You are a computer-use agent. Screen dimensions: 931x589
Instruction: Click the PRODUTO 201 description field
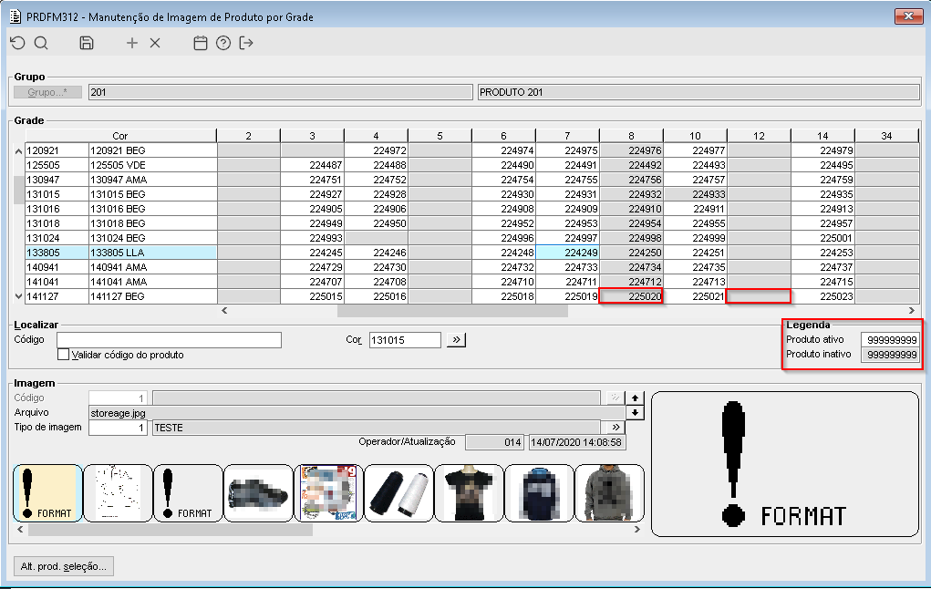tap(698, 92)
